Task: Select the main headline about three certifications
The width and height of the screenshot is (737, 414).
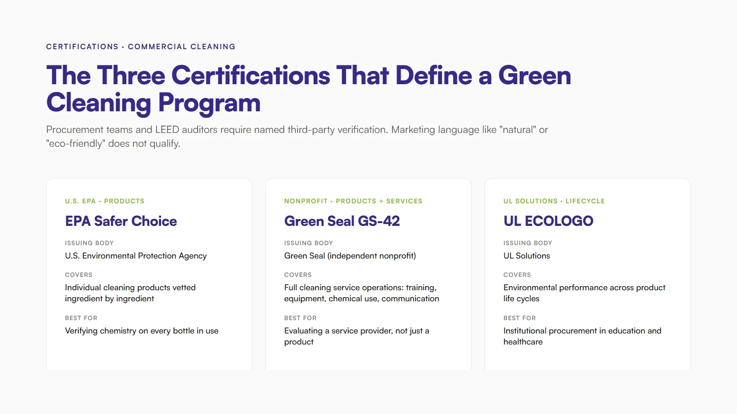Action: point(309,89)
